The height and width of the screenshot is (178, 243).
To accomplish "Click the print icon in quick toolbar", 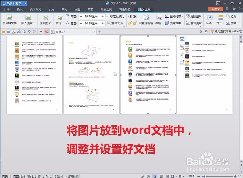I will 19,32.
